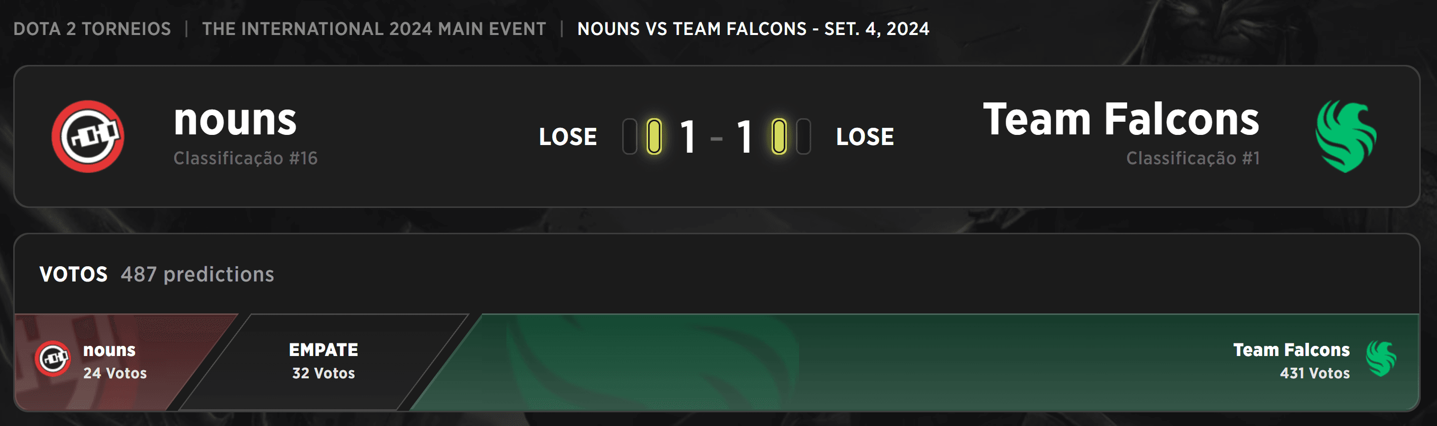Select yellow map indicator beside nouns score
This screenshot has width=1437, height=426.
click(x=654, y=136)
